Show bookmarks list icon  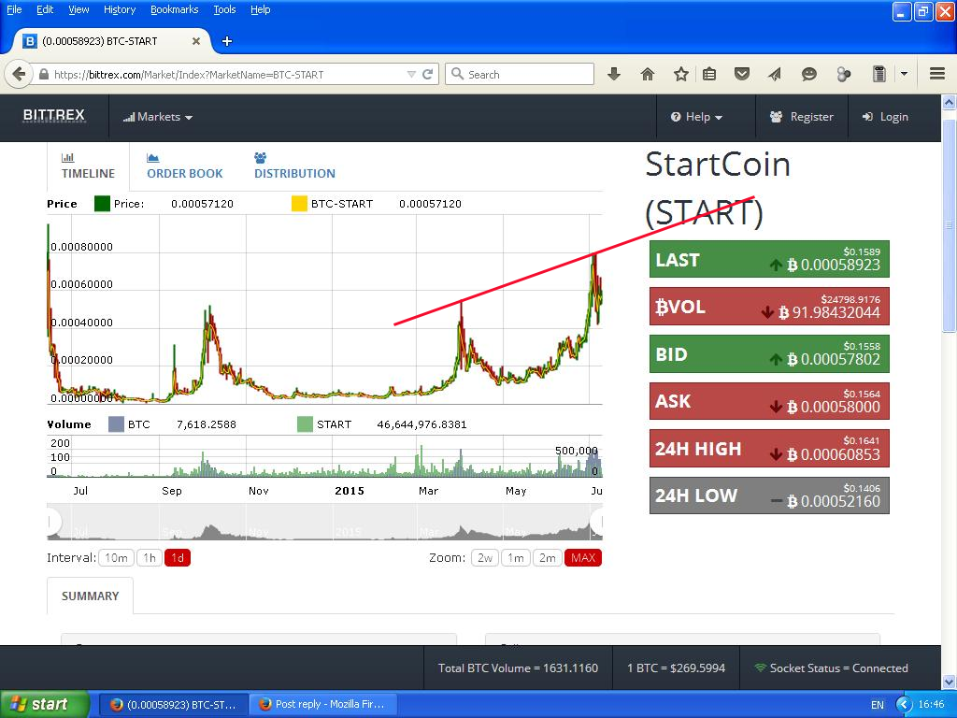pyautogui.click(x=709, y=75)
